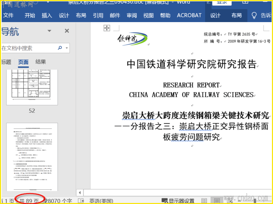Open the 布局 tab beside 引用
The image size is (273, 204).
[81, 15]
